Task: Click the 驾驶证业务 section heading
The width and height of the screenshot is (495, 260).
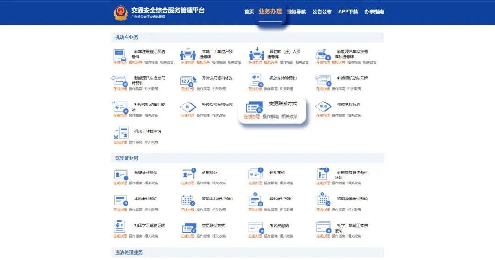Action: [126, 158]
